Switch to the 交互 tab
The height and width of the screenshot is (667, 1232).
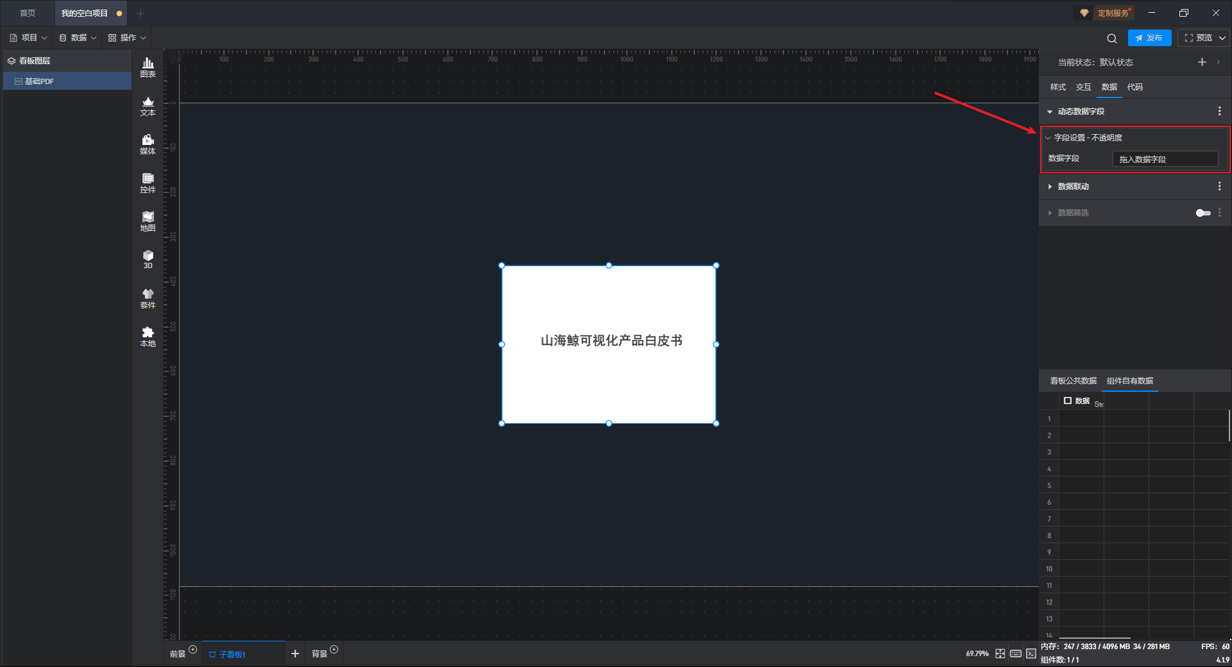click(1084, 87)
